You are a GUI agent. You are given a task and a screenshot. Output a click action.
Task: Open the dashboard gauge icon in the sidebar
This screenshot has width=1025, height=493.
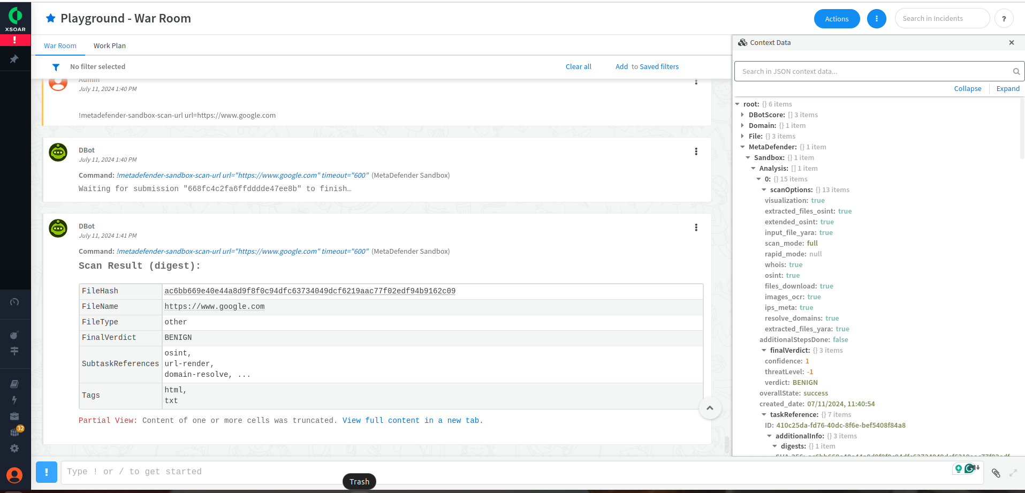tap(14, 302)
